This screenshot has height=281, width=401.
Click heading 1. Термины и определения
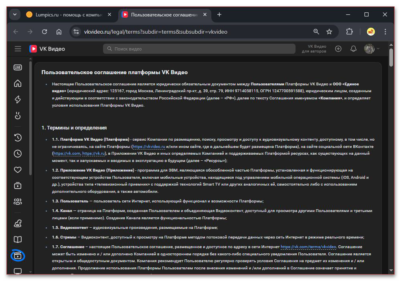click(74, 127)
